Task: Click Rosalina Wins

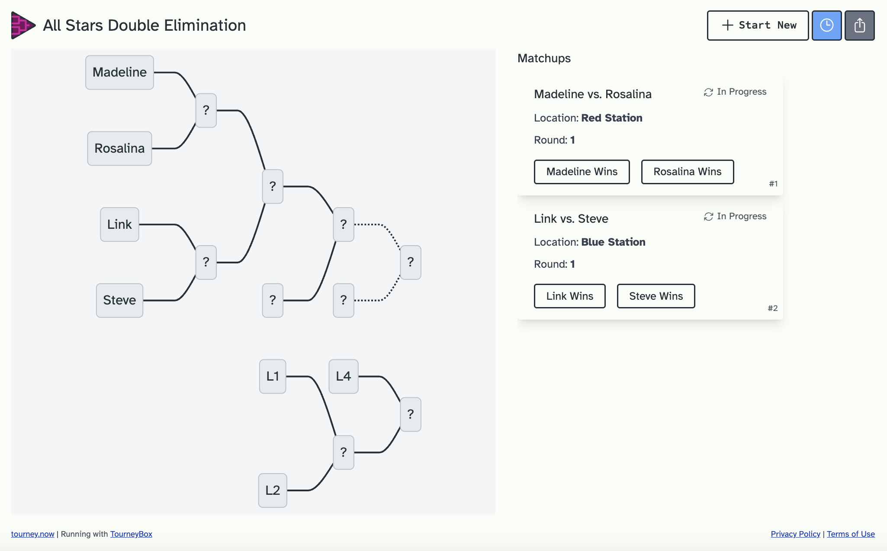Action: (687, 172)
